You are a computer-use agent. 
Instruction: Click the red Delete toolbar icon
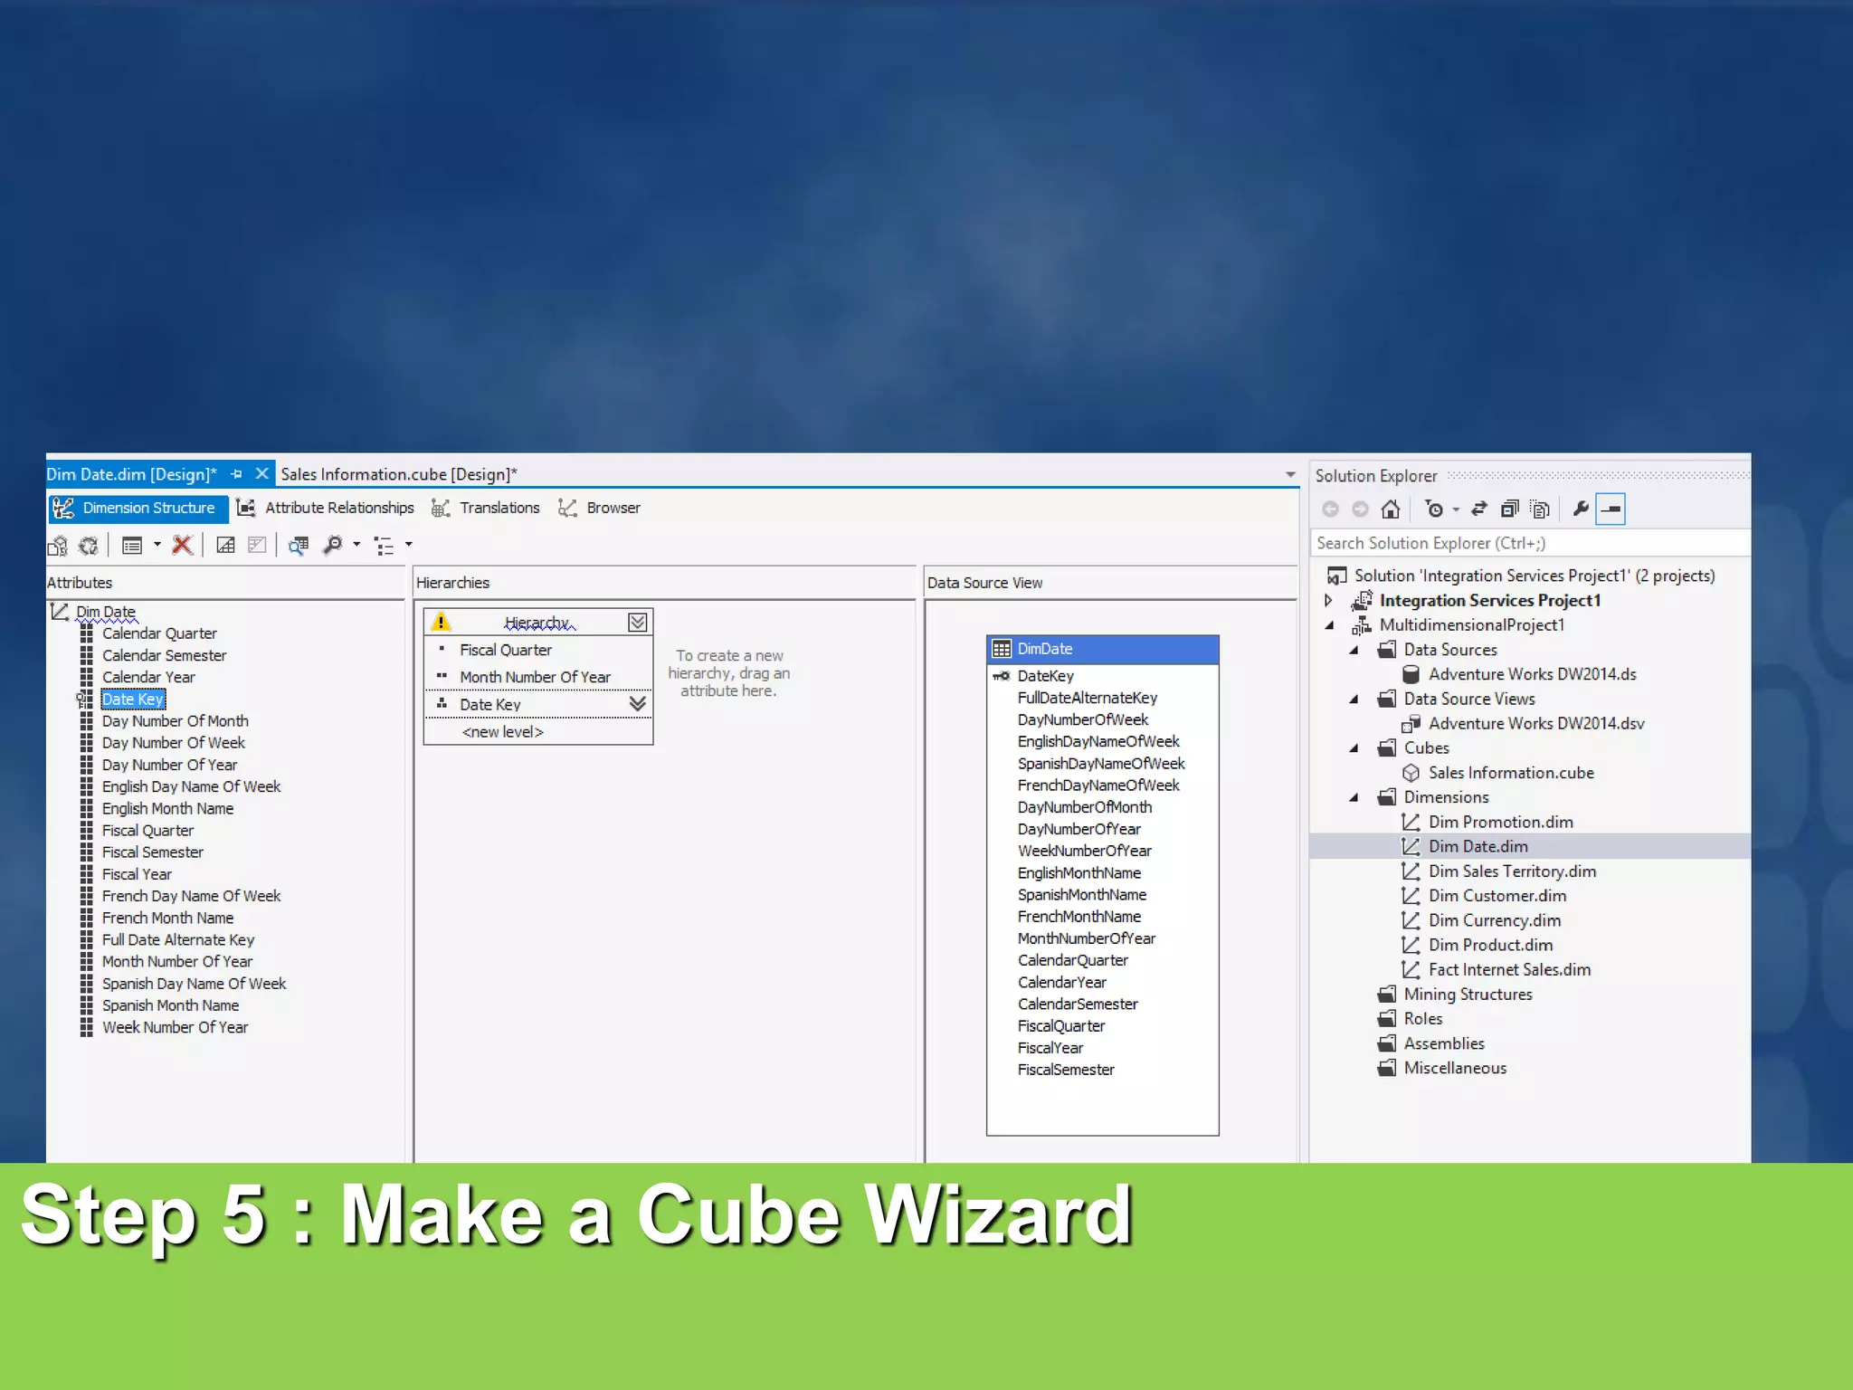click(x=182, y=545)
